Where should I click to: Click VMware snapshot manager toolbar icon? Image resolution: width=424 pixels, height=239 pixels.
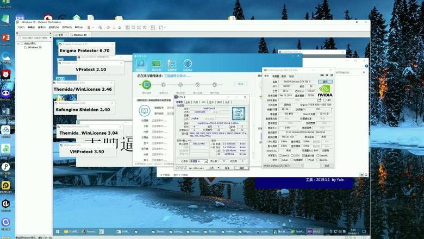119,27
